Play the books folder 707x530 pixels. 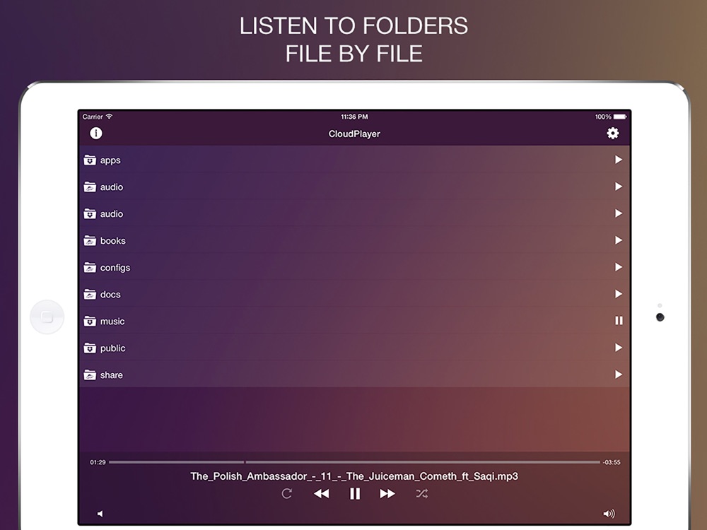click(x=619, y=240)
